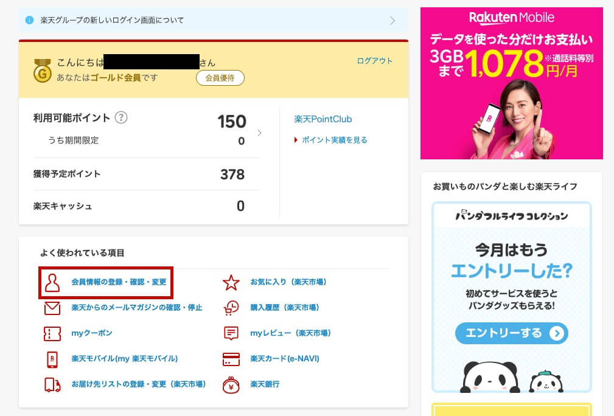The width and height of the screenshot is (614, 416).
Task: Open myクーポン via the coupon ticket icon
Action: pos(51,333)
